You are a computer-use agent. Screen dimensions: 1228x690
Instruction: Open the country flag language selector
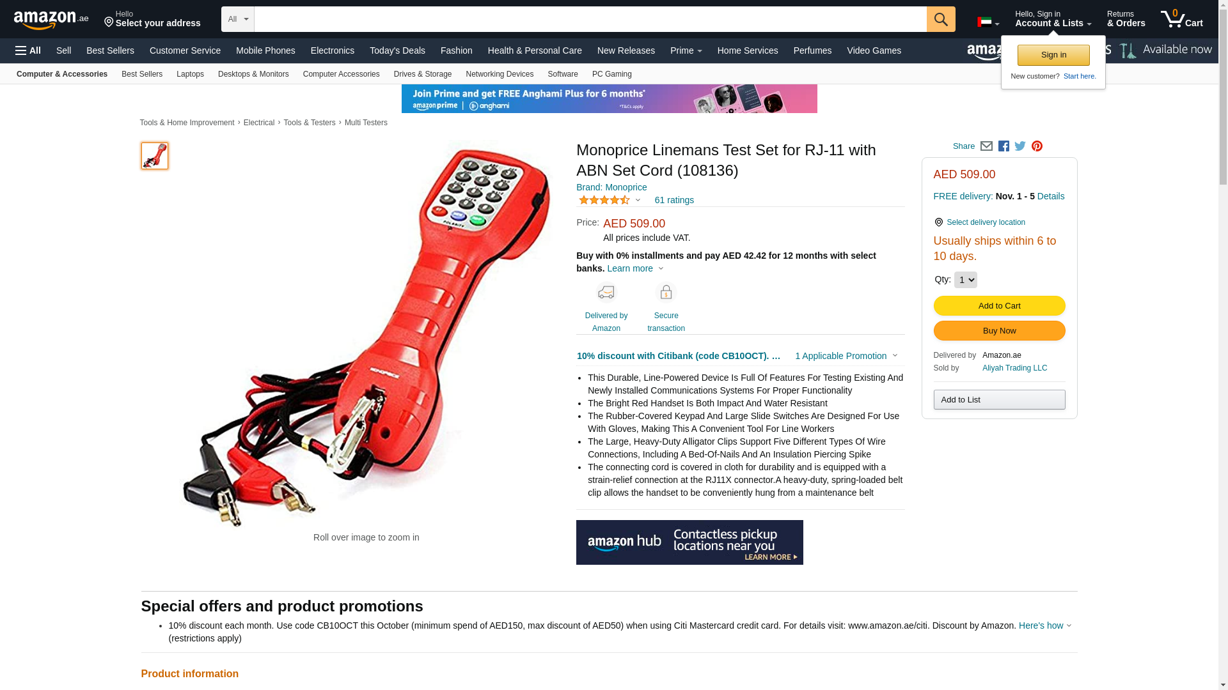pyautogui.click(x=988, y=22)
